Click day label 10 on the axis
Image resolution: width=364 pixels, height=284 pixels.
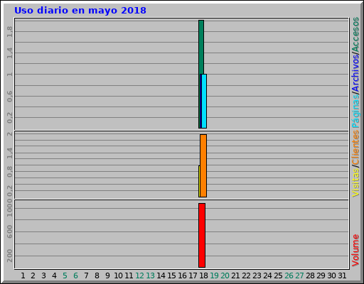pyautogui.click(x=118, y=275)
